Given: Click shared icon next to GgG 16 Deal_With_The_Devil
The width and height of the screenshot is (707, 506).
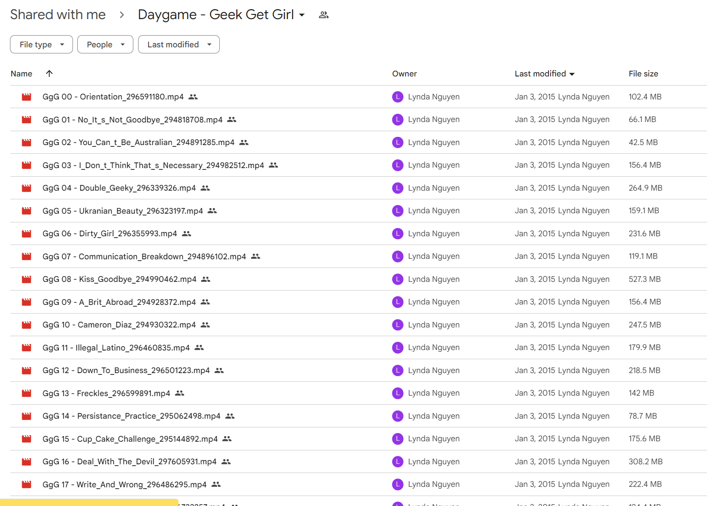Looking at the screenshot, I should (226, 462).
